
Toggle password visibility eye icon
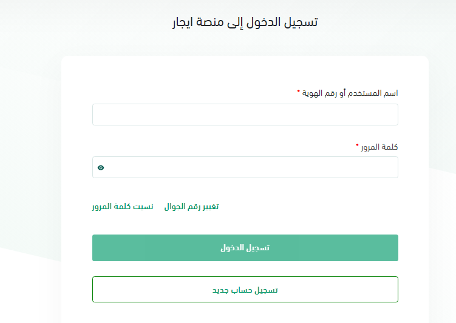click(101, 168)
